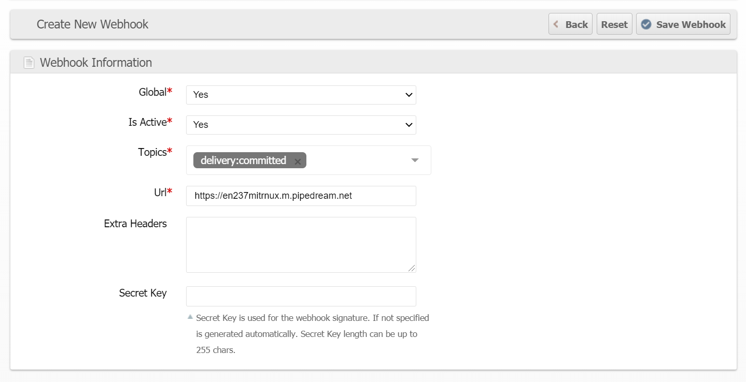Click the Webhook Information panel heading
The image size is (746, 382).
tap(96, 63)
